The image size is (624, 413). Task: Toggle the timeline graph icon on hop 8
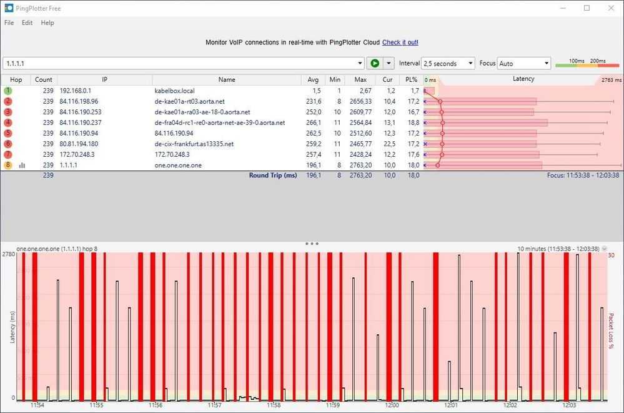(x=22, y=166)
